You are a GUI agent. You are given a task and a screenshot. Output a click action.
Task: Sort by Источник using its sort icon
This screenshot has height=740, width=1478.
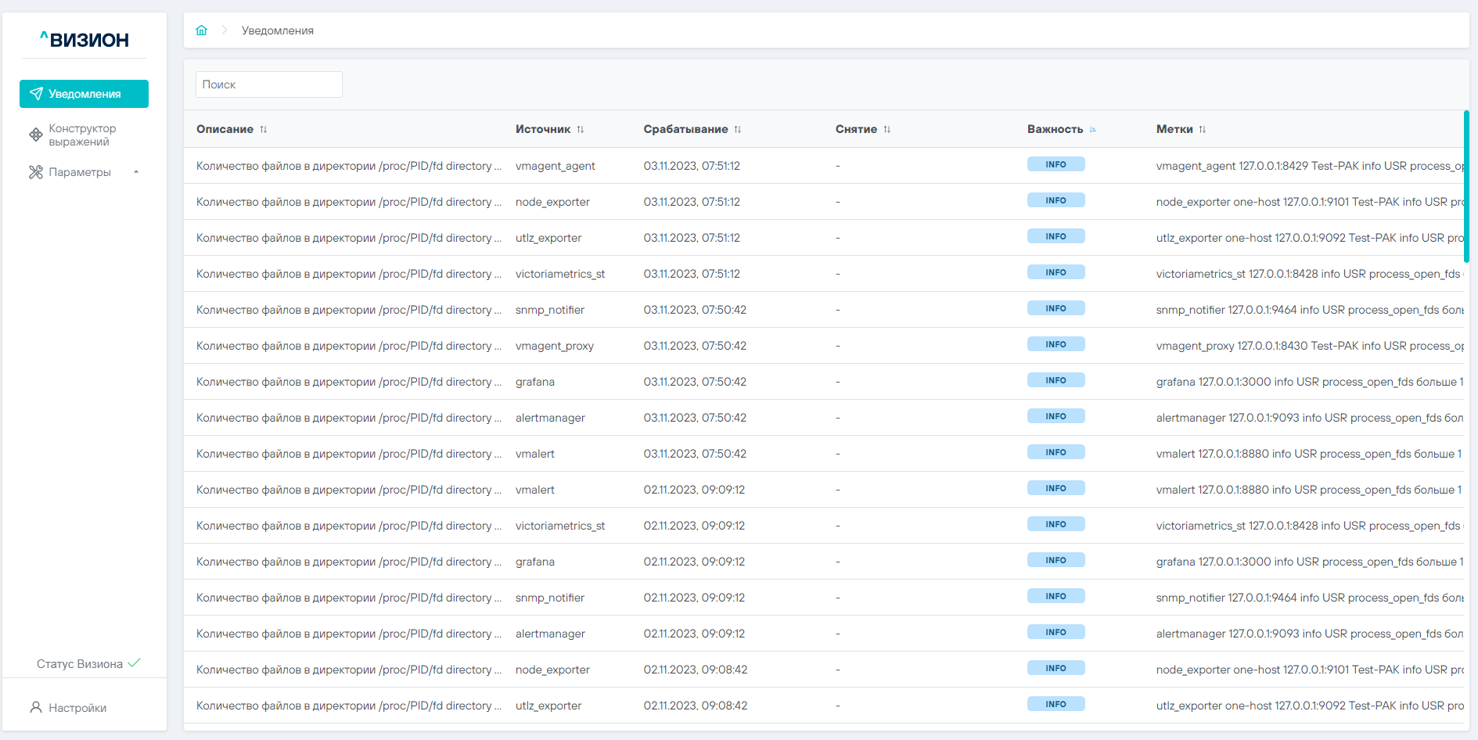tap(581, 130)
